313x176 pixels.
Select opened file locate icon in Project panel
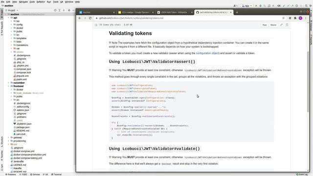(x=55, y=10)
